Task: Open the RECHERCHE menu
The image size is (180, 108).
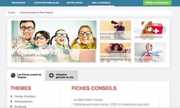Action: click(x=19, y=3)
